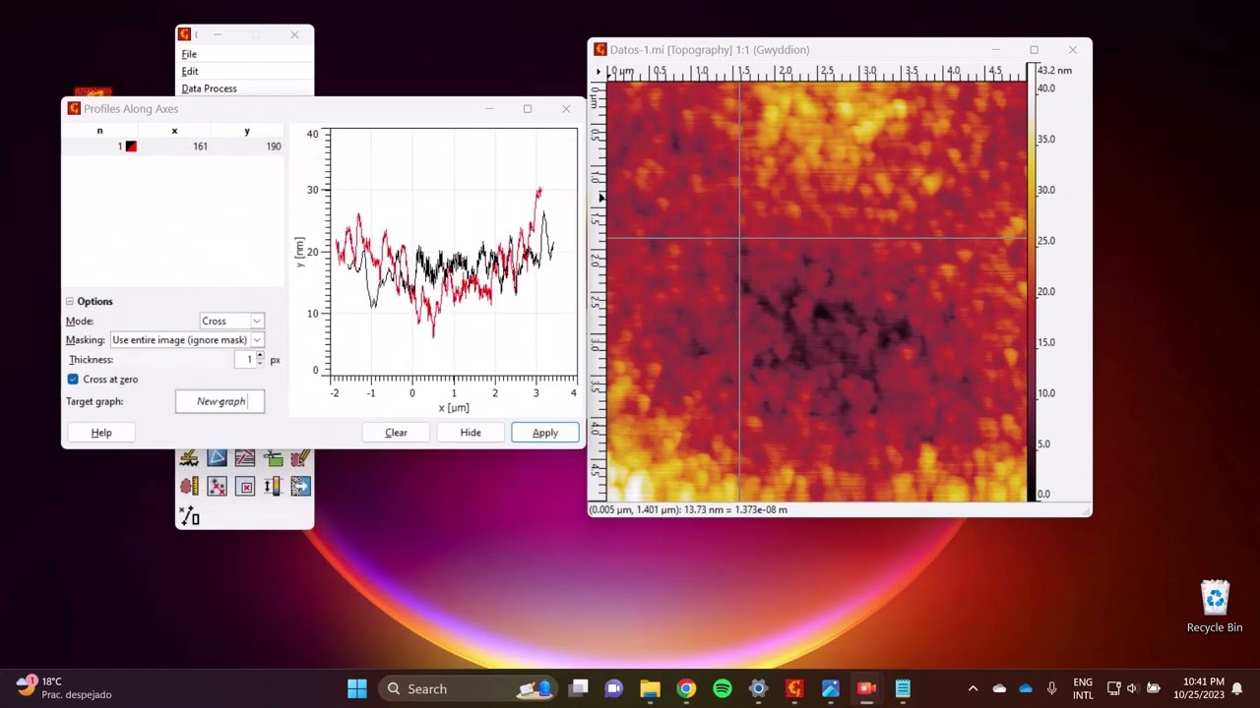
Task: Click the y column header
Action: click(x=247, y=131)
